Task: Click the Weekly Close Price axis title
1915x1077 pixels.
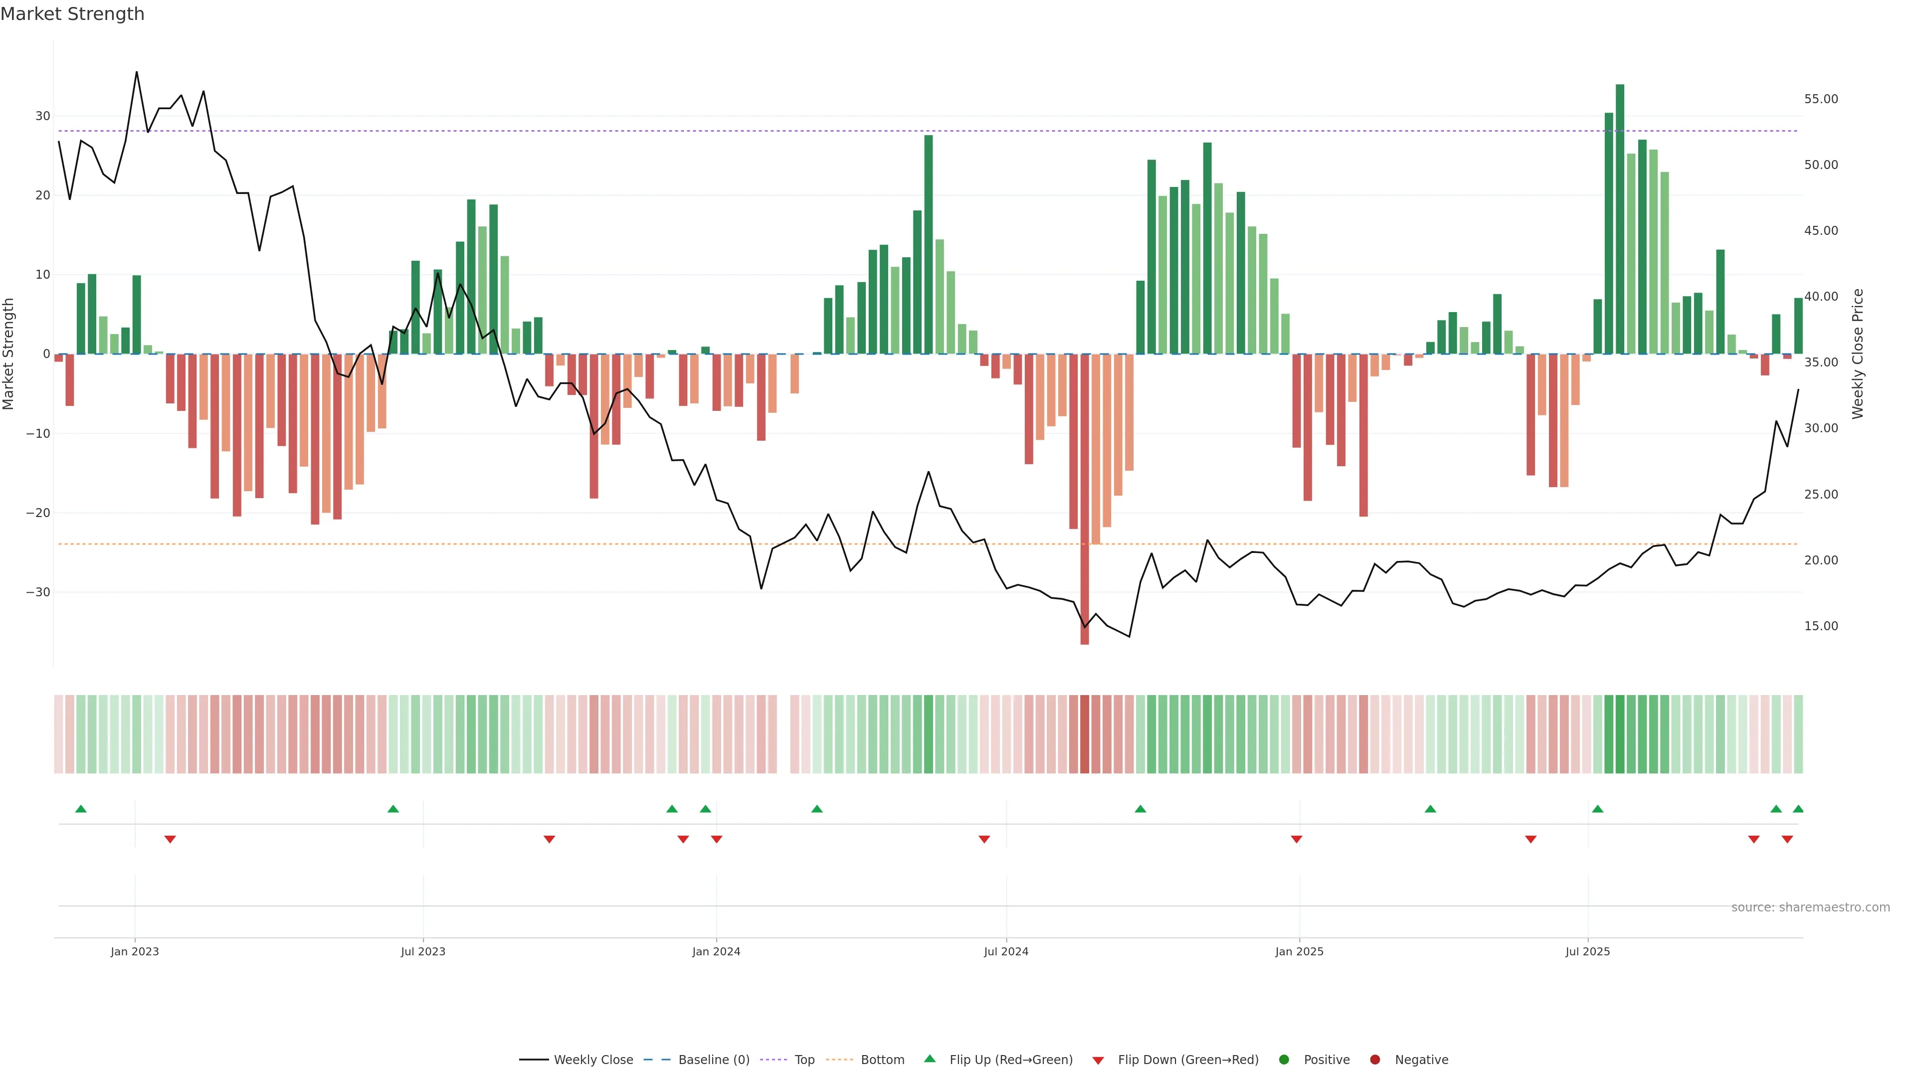Action: coord(1858,354)
